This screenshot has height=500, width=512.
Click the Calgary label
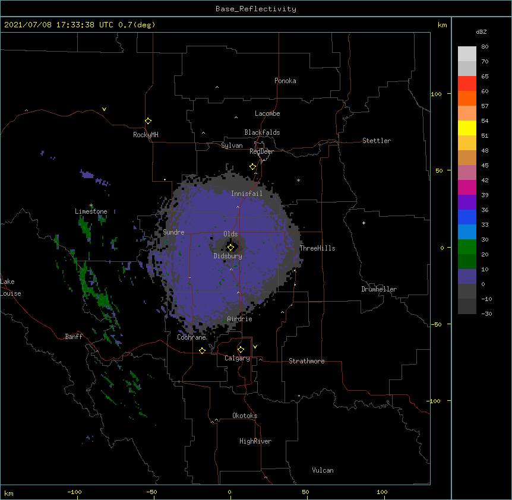[x=238, y=358]
